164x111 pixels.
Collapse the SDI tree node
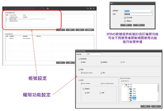[x=125, y=87]
